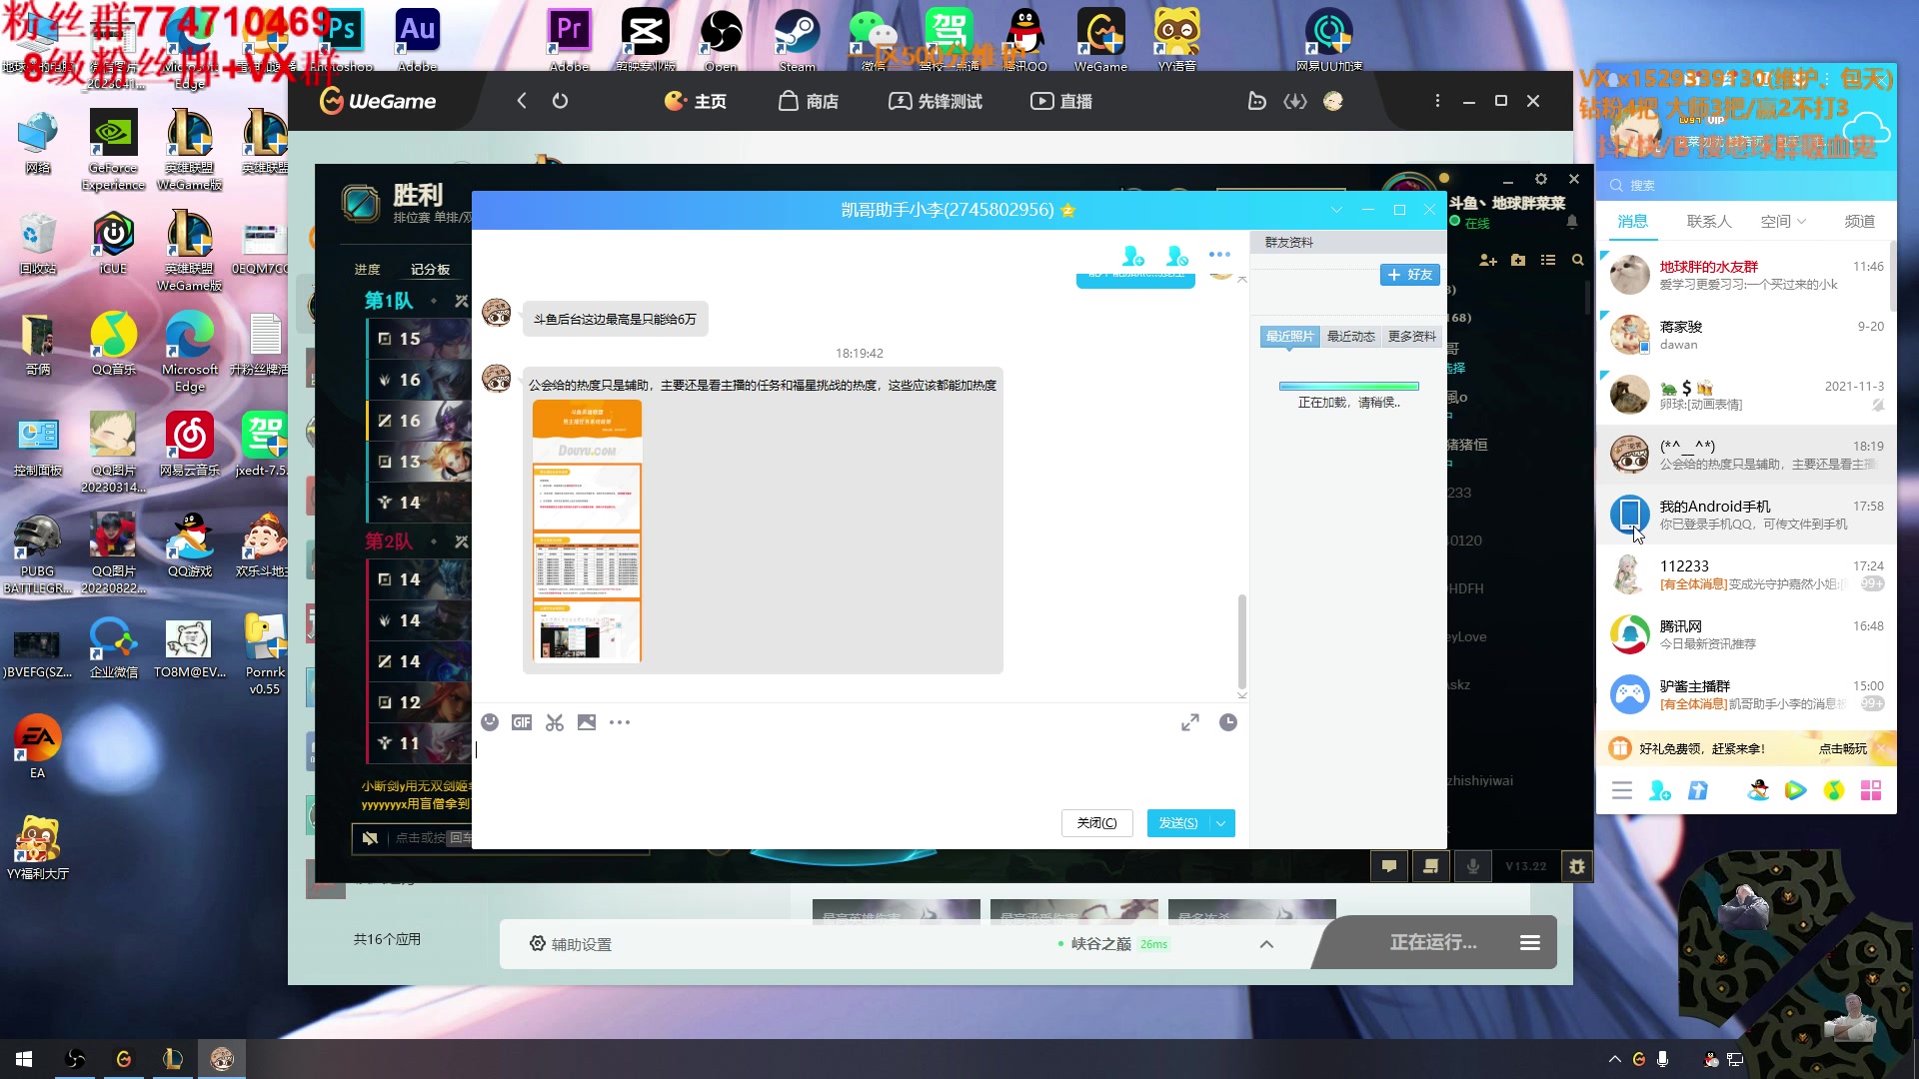
Task: Open the League client chat bubble icon
Action: point(1389,866)
